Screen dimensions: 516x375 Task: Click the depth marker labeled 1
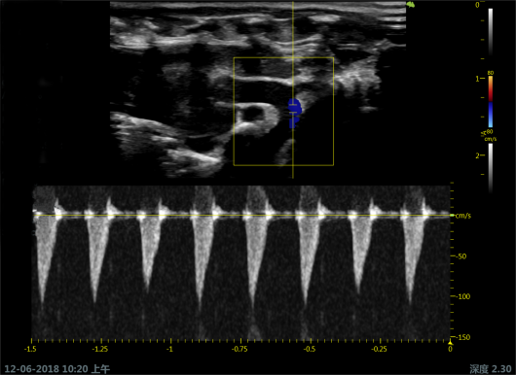coord(477,79)
